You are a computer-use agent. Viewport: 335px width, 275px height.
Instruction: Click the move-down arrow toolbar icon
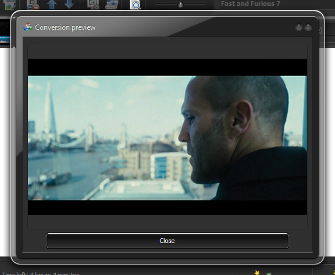point(69,4)
